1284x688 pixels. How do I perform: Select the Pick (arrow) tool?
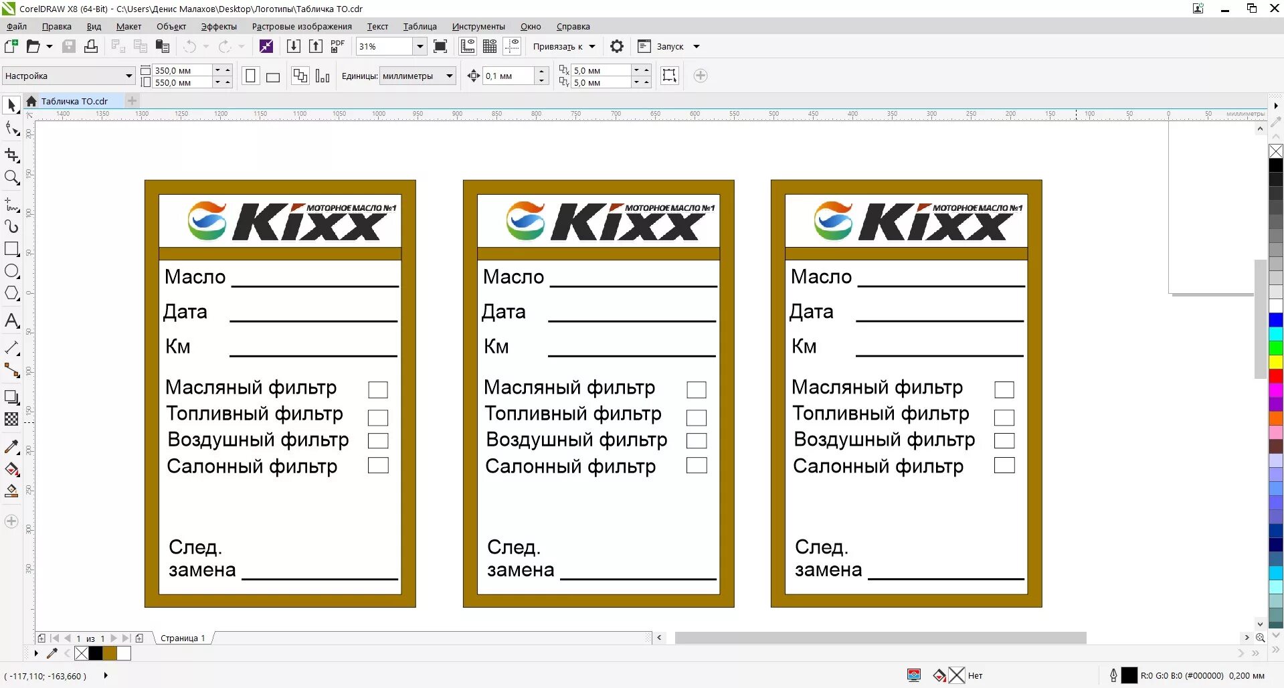coord(11,105)
